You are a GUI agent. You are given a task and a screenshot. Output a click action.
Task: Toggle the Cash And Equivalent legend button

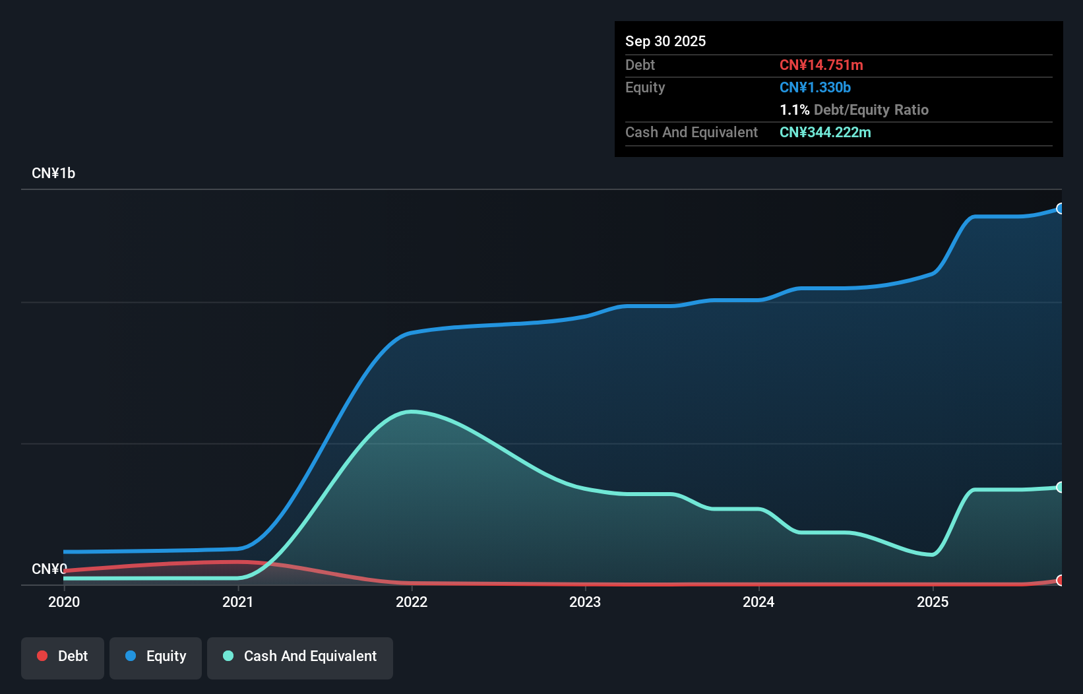[300, 658]
